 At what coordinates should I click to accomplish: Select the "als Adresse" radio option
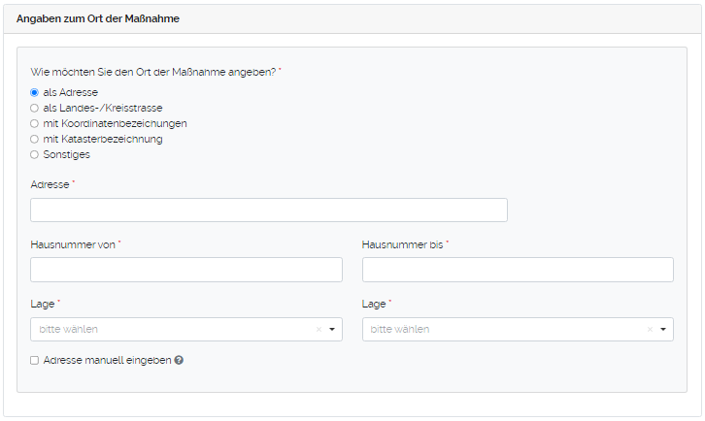point(35,92)
